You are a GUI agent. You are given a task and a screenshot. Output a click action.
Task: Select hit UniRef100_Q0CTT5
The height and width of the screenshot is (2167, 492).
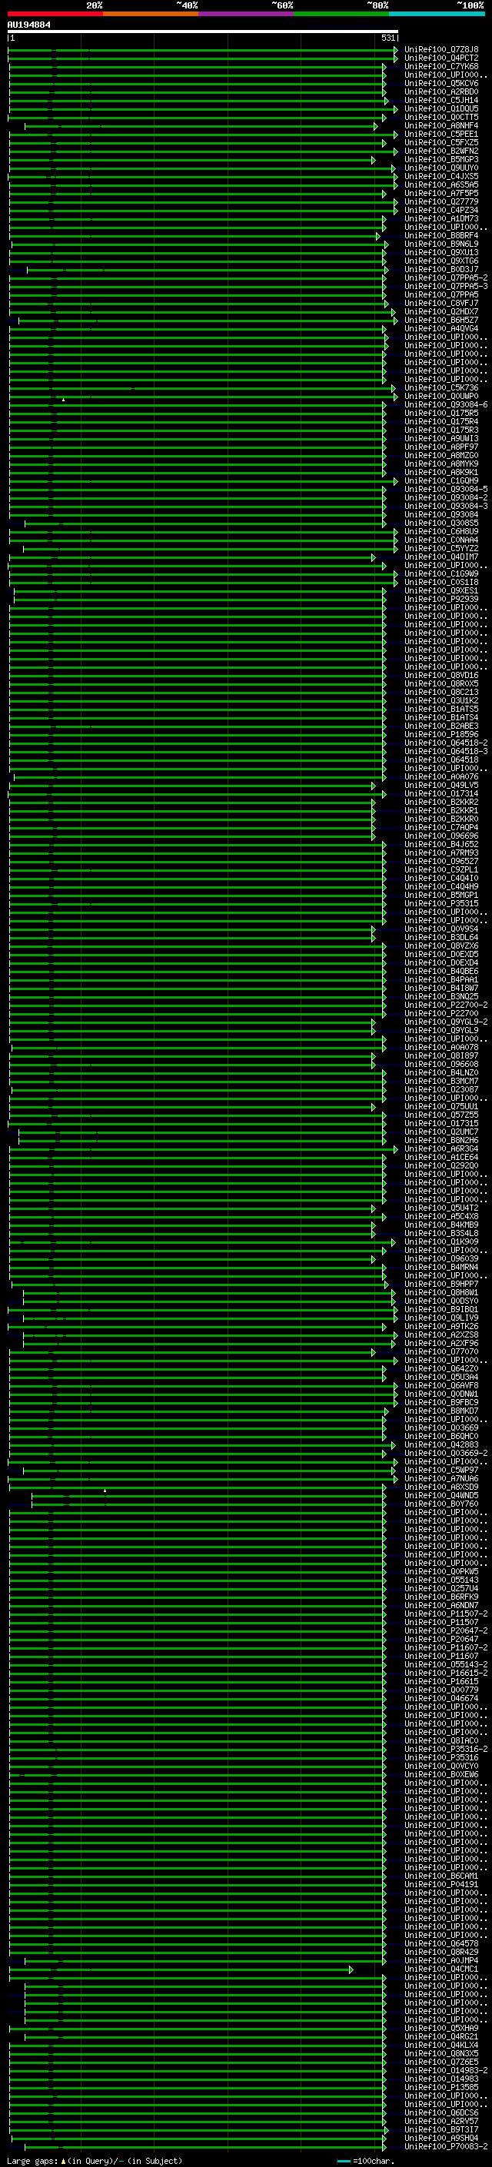point(441,117)
